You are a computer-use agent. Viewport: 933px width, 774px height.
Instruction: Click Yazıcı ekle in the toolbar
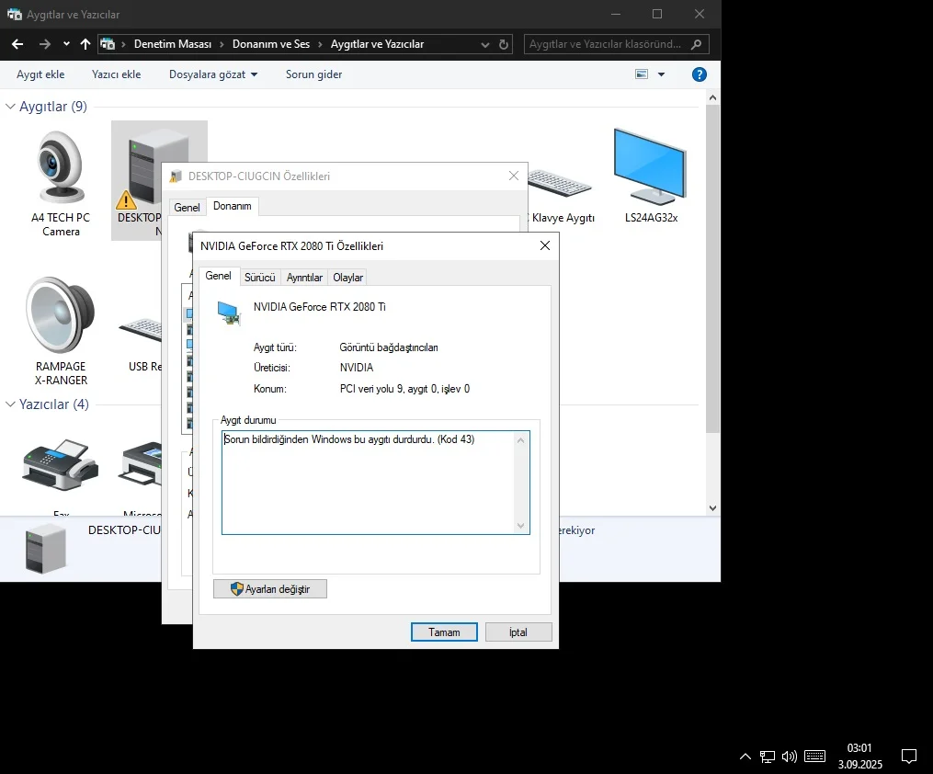click(116, 74)
